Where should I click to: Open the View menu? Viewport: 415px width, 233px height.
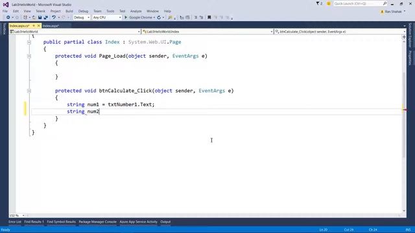pyautogui.click(x=27, y=11)
